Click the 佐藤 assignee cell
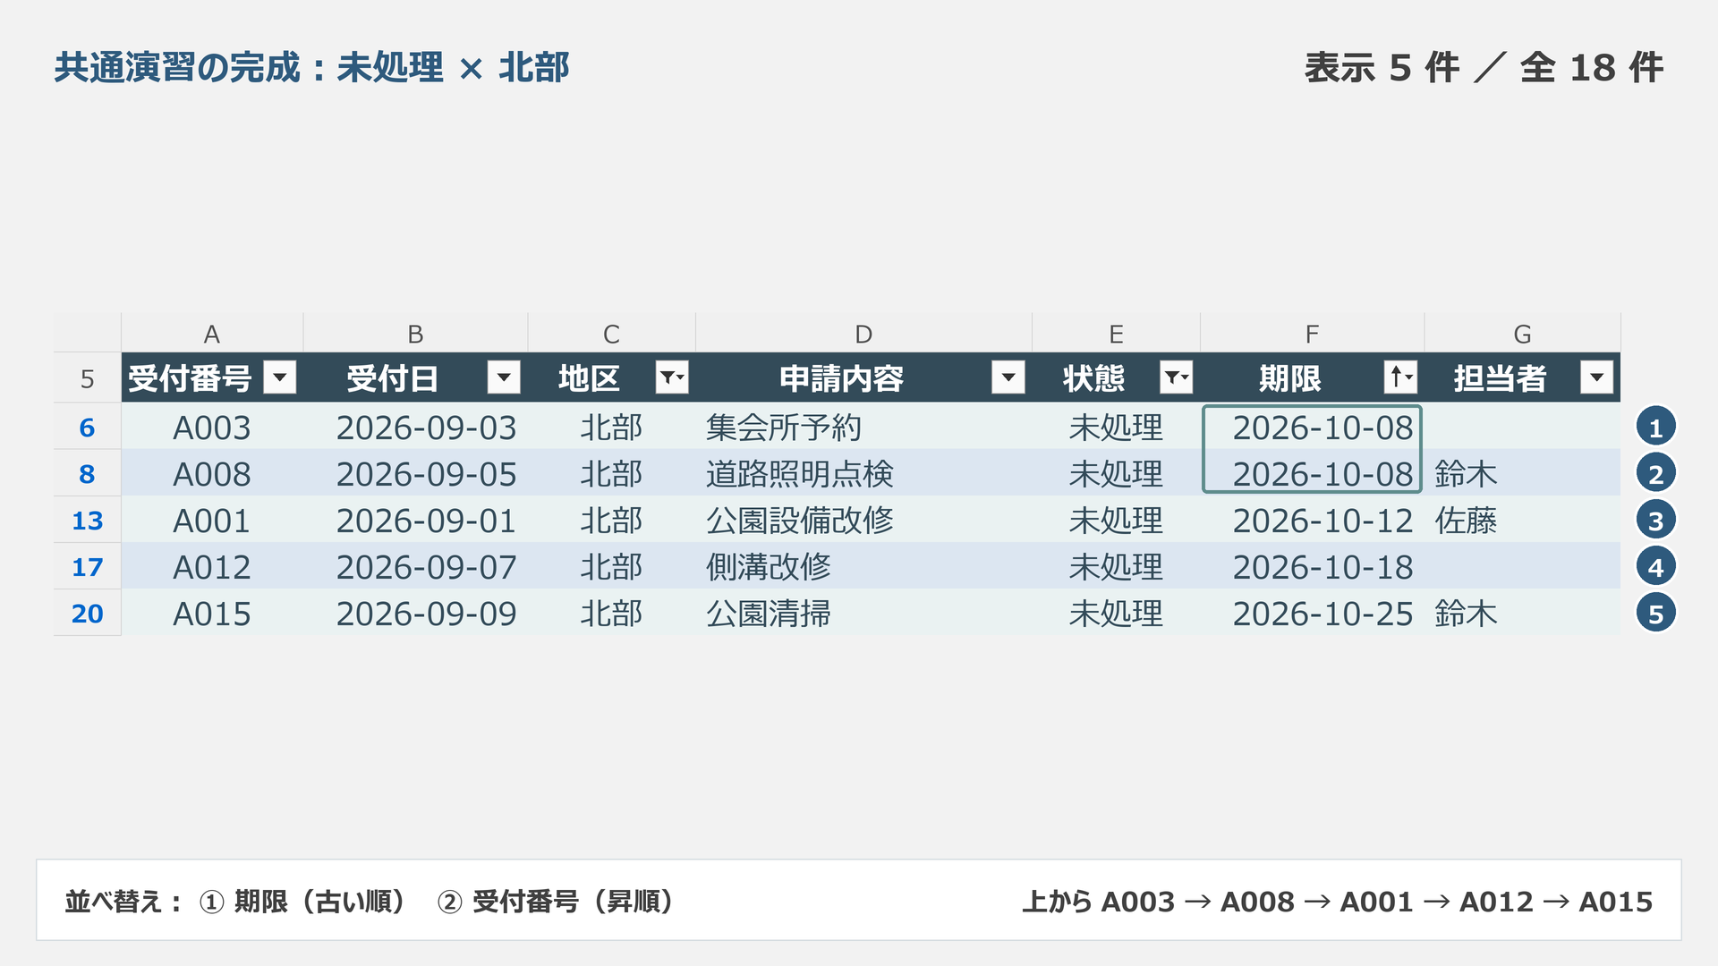Viewport: 1718px width, 966px height. [1522, 520]
